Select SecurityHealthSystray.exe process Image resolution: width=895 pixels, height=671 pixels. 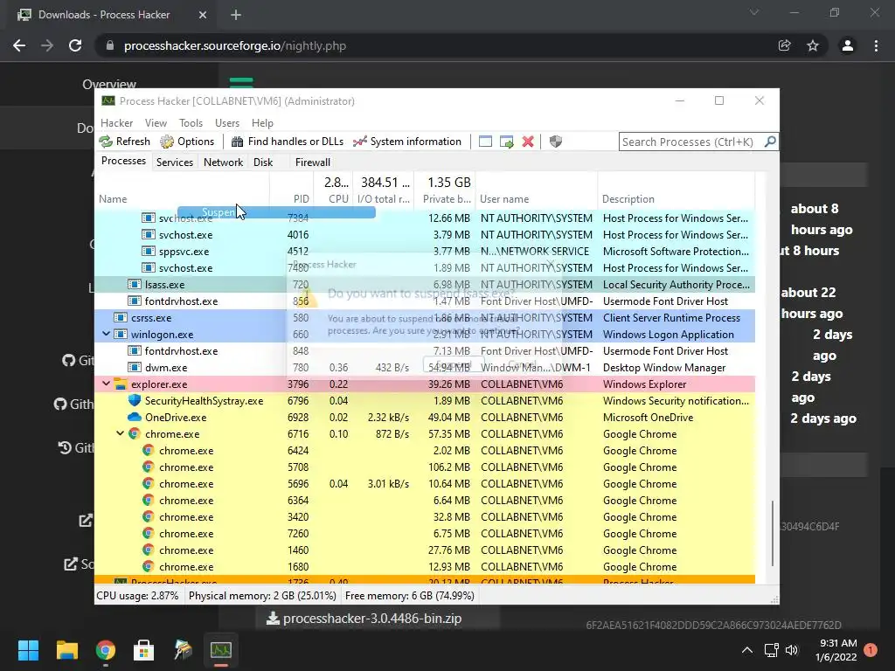tap(425, 400)
